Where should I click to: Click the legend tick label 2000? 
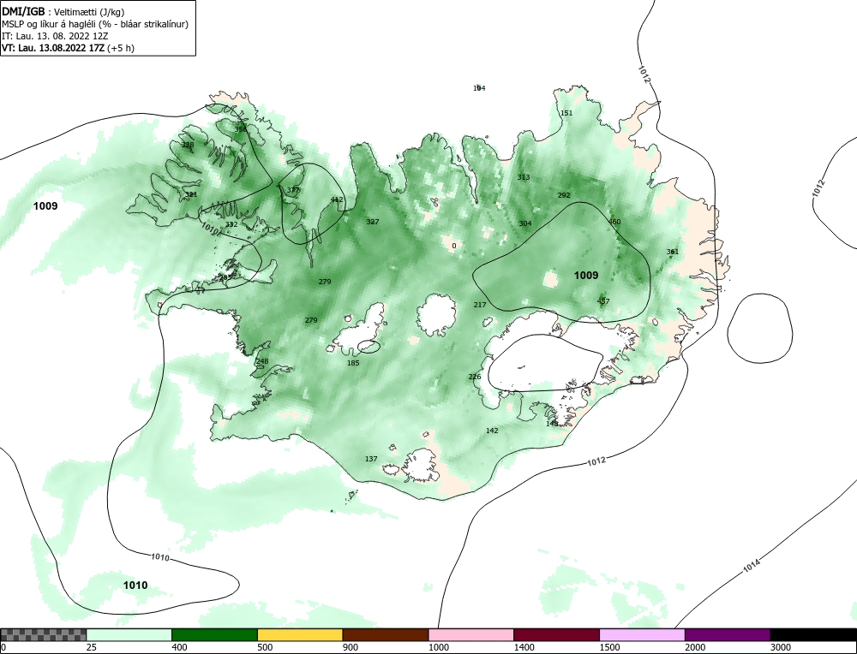[x=695, y=647]
